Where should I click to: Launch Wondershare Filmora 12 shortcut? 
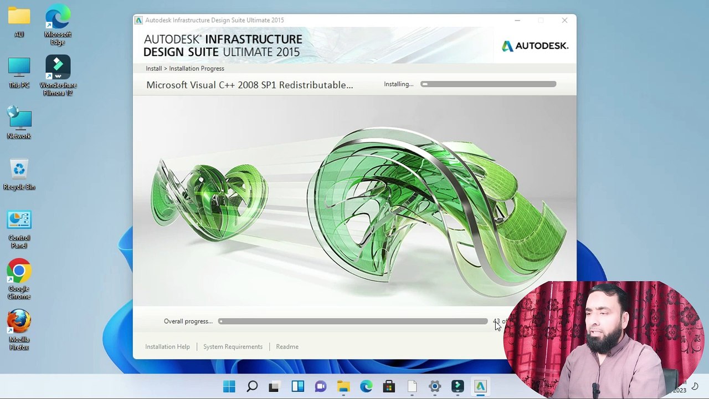point(58,76)
